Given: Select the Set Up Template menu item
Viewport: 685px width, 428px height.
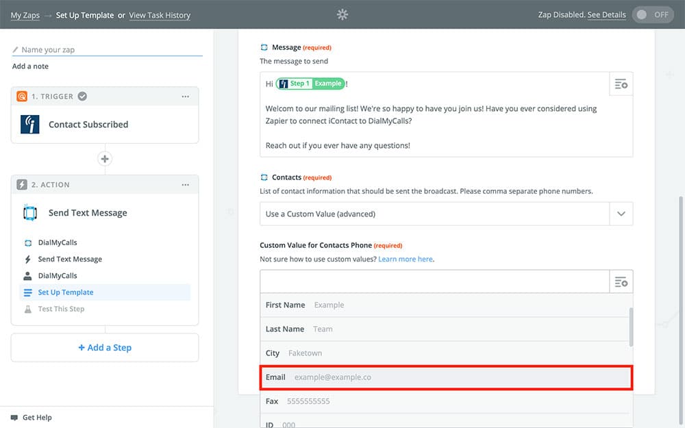Looking at the screenshot, I should pos(66,292).
